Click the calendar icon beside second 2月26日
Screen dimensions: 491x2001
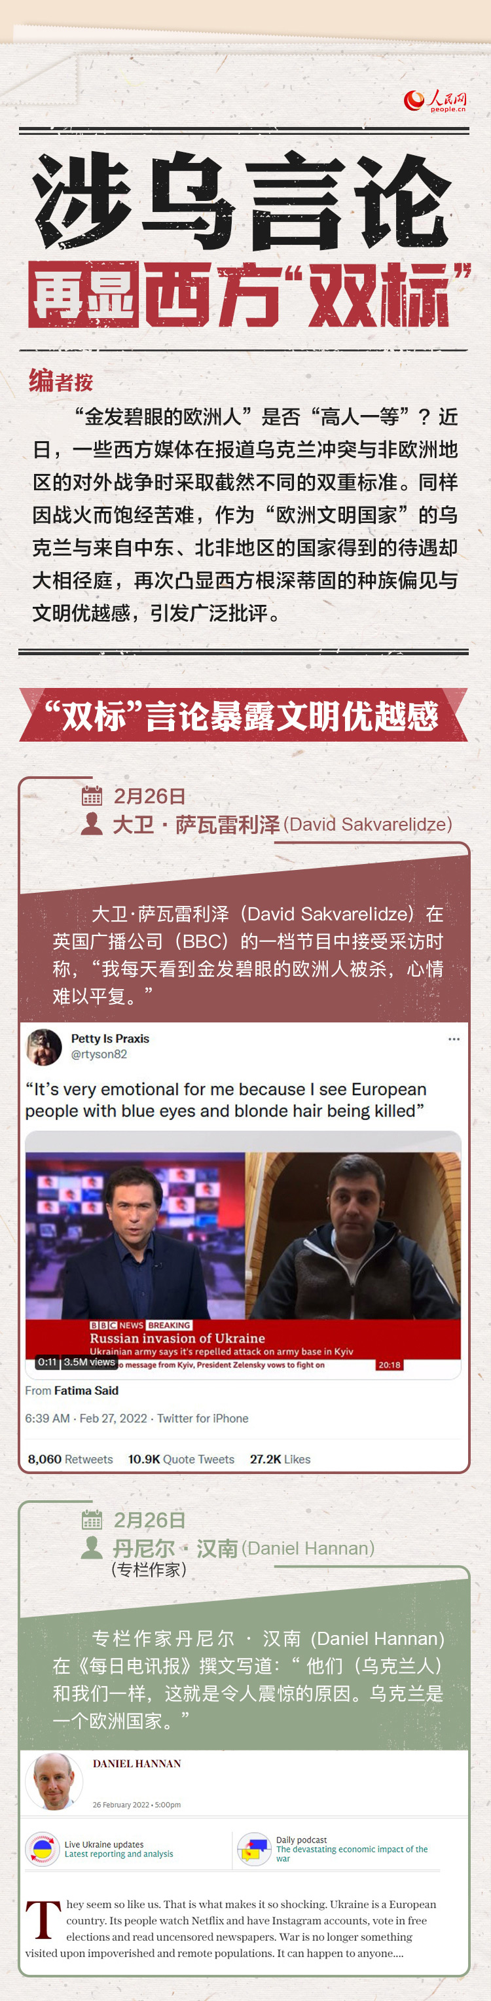92,1519
